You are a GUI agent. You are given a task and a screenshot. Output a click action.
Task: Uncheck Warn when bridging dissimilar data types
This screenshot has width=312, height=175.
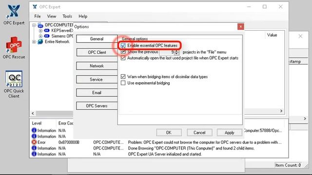[123, 77]
